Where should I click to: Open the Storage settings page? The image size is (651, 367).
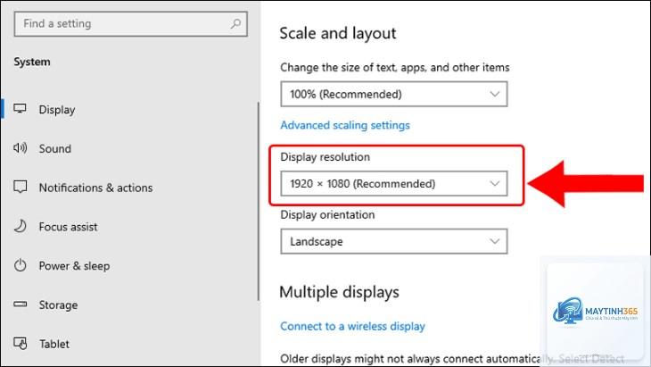(x=58, y=305)
